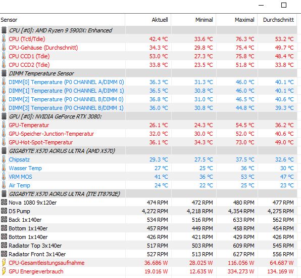Sort by the Sensor column header
This screenshot has height=278, width=301.
tap(63, 20)
